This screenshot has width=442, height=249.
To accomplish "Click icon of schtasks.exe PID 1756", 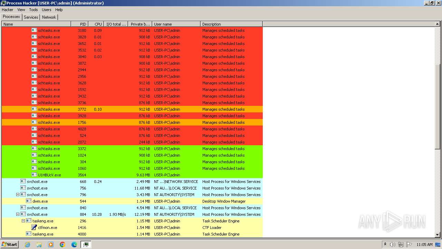I will (34, 122).
